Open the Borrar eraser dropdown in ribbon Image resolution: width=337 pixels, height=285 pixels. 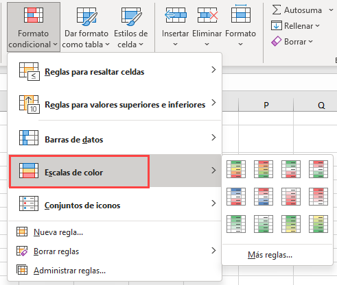pyautogui.click(x=292, y=42)
